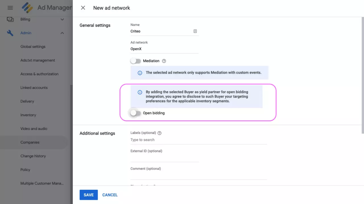The height and width of the screenshot is (204, 364).
Task: Click the icon inside Name field
Action: 195,31
